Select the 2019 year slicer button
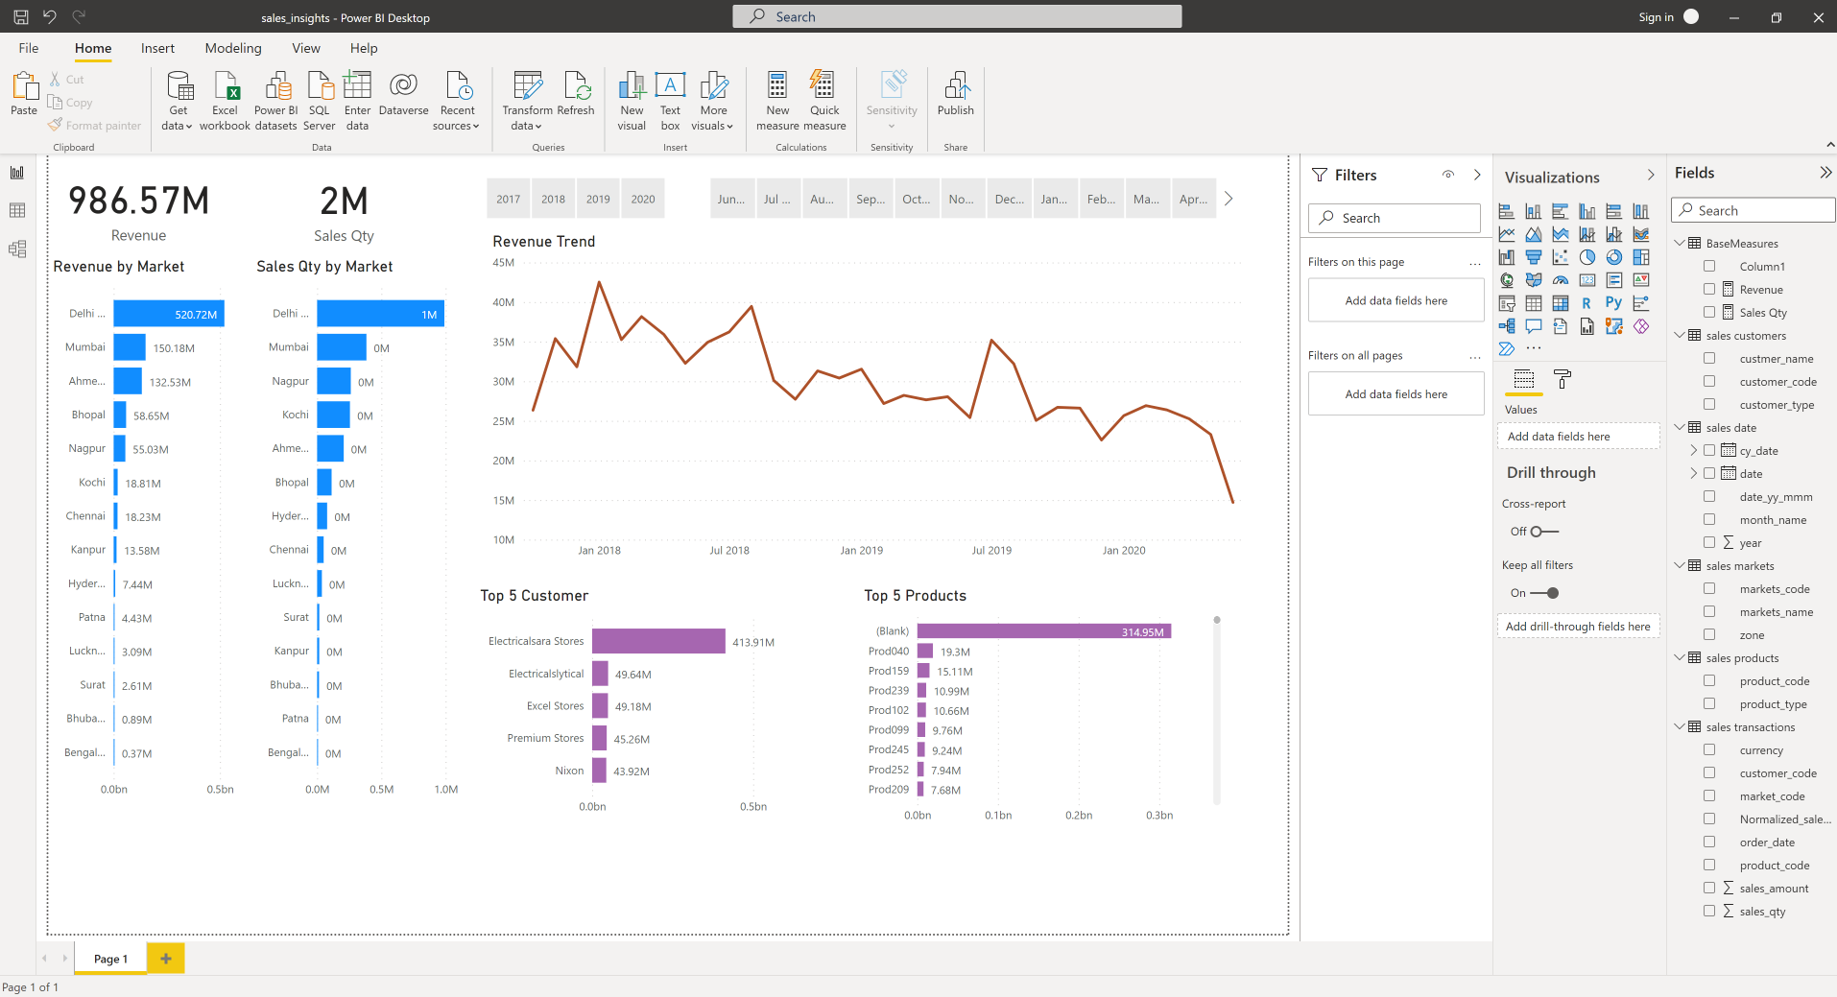Image resolution: width=1837 pixels, height=997 pixels. click(x=598, y=200)
